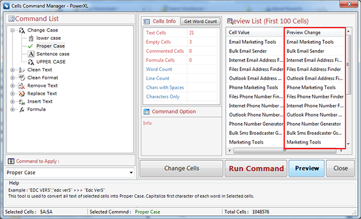The width and height of the screenshot is (361, 219).
Task: Click the Run Command button
Action: pyautogui.click(x=256, y=168)
